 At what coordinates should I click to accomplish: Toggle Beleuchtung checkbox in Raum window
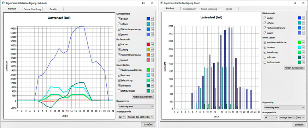[265, 52]
